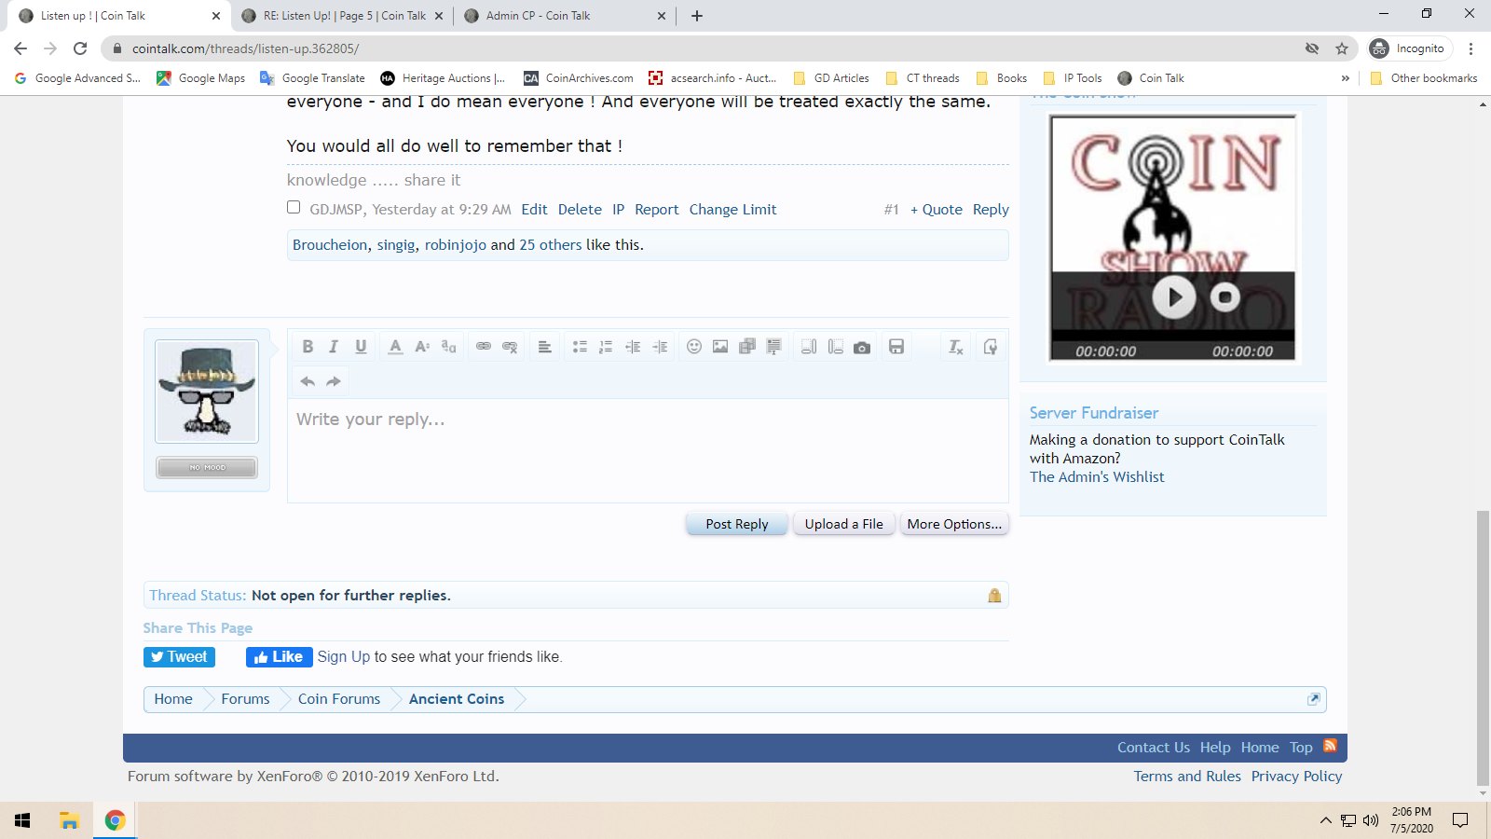The width and height of the screenshot is (1491, 839).
Task: Switch to the Admin CP browser tab
Action: point(538,16)
